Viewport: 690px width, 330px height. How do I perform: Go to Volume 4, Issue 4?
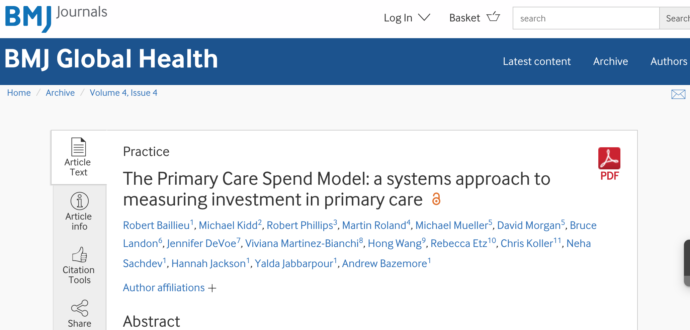(x=123, y=93)
